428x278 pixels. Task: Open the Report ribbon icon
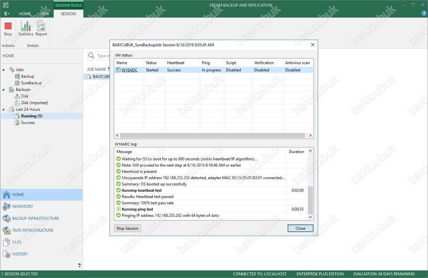pyautogui.click(x=41, y=26)
